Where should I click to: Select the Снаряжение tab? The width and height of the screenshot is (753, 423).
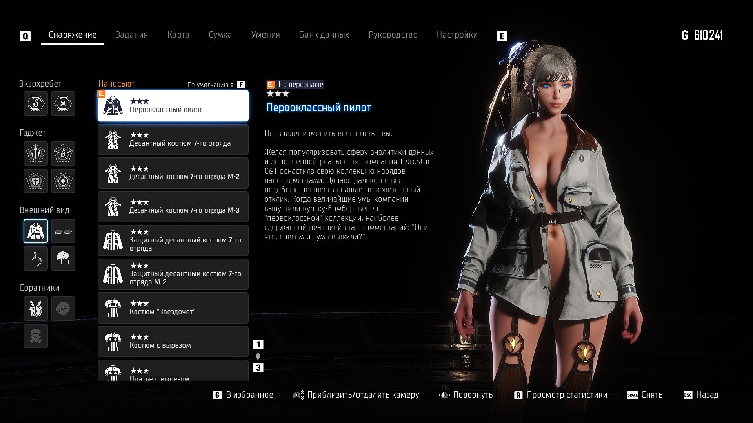click(73, 35)
